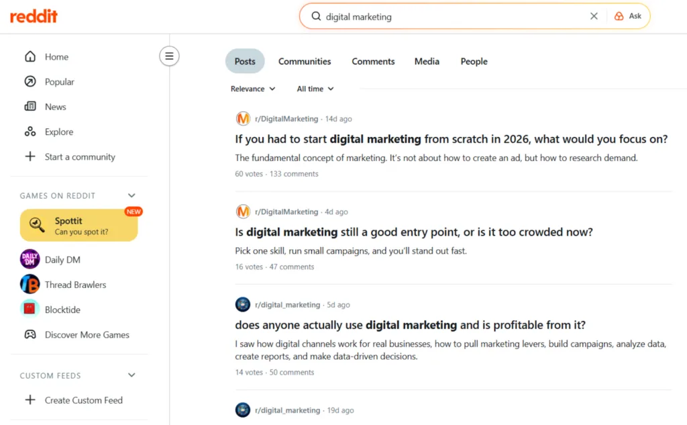
Task: Go to Home in sidebar
Action: coord(56,57)
